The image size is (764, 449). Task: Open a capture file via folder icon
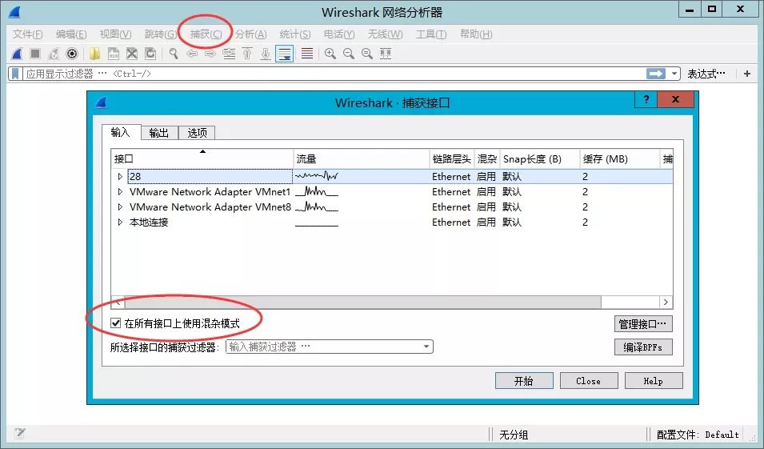pyautogui.click(x=94, y=54)
